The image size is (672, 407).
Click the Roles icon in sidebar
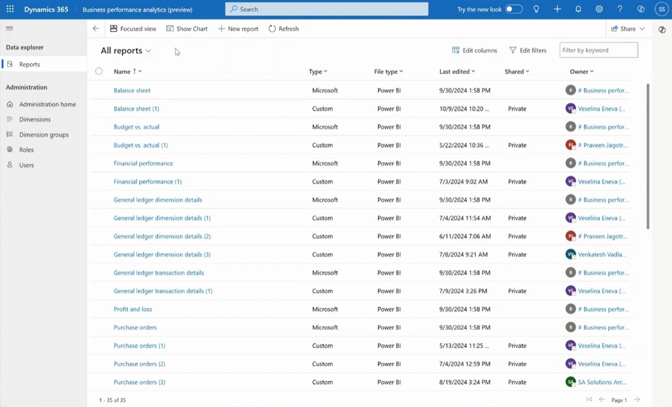10,150
